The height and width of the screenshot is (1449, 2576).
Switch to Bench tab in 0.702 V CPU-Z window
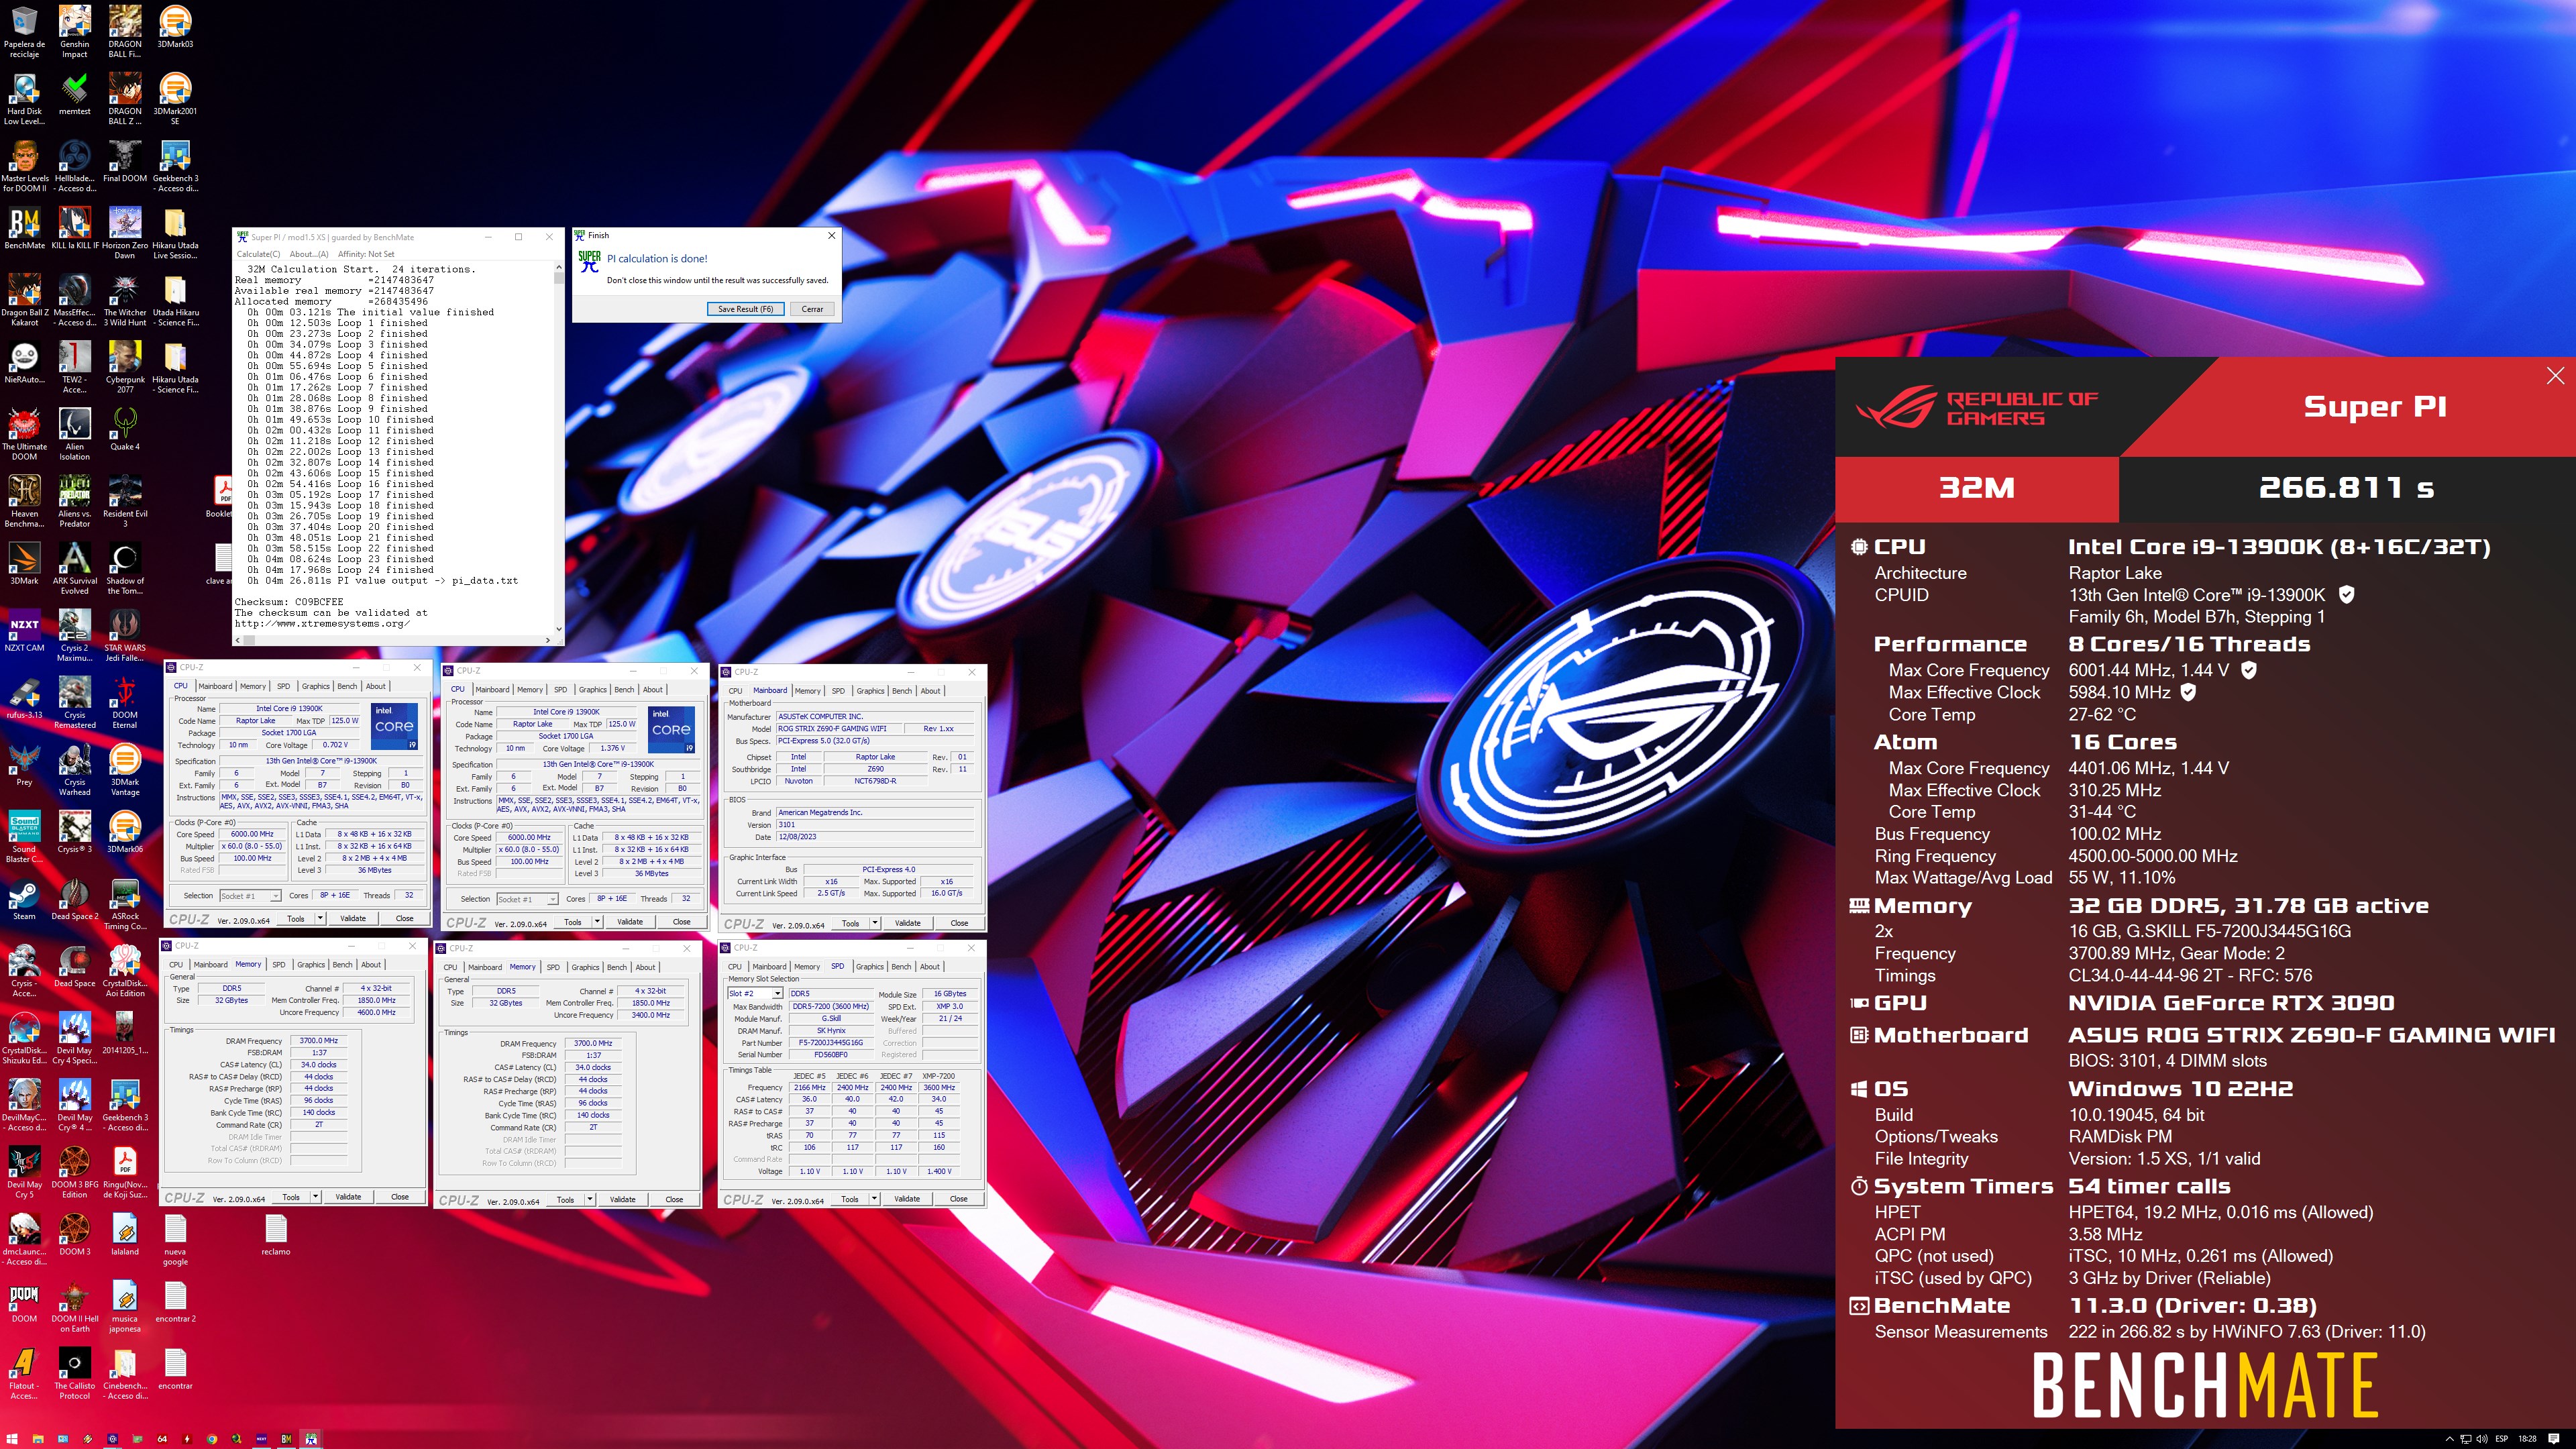(347, 686)
